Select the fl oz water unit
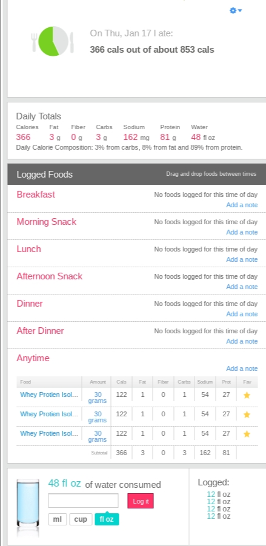Screen dimensions: 266x546 pyautogui.click(x=107, y=519)
